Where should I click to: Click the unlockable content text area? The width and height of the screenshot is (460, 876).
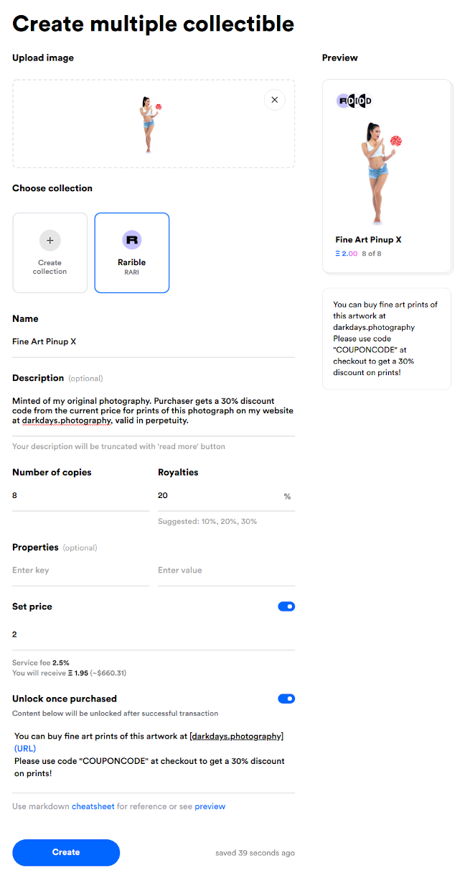[x=154, y=755]
